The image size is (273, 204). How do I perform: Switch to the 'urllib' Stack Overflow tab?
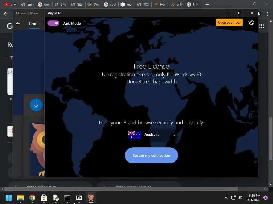pyautogui.click(x=176, y=5)
